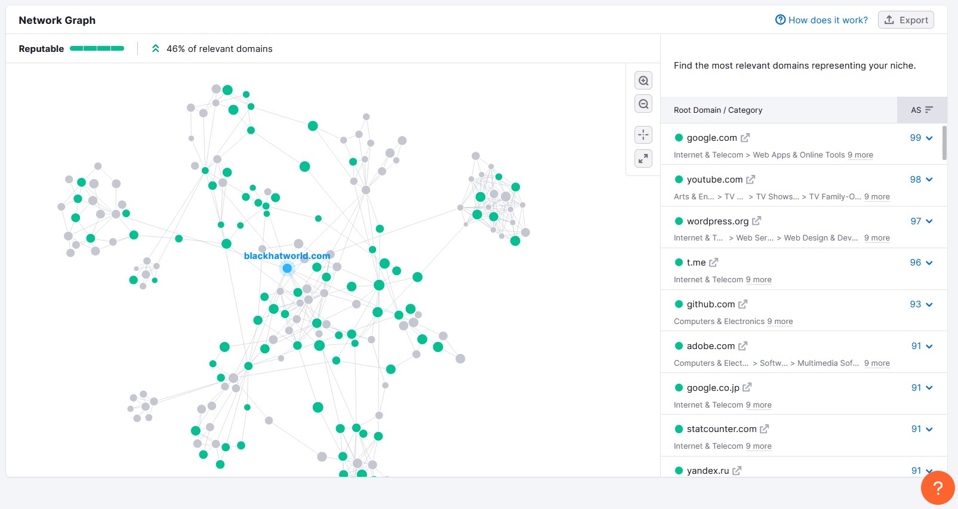Select the blackhatworld.com center node
The image size is (958, 509).
[x=287, y=269]
